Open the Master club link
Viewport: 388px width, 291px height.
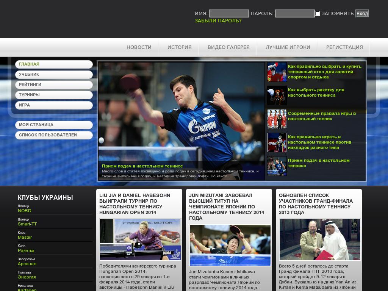tap(25, 237)
